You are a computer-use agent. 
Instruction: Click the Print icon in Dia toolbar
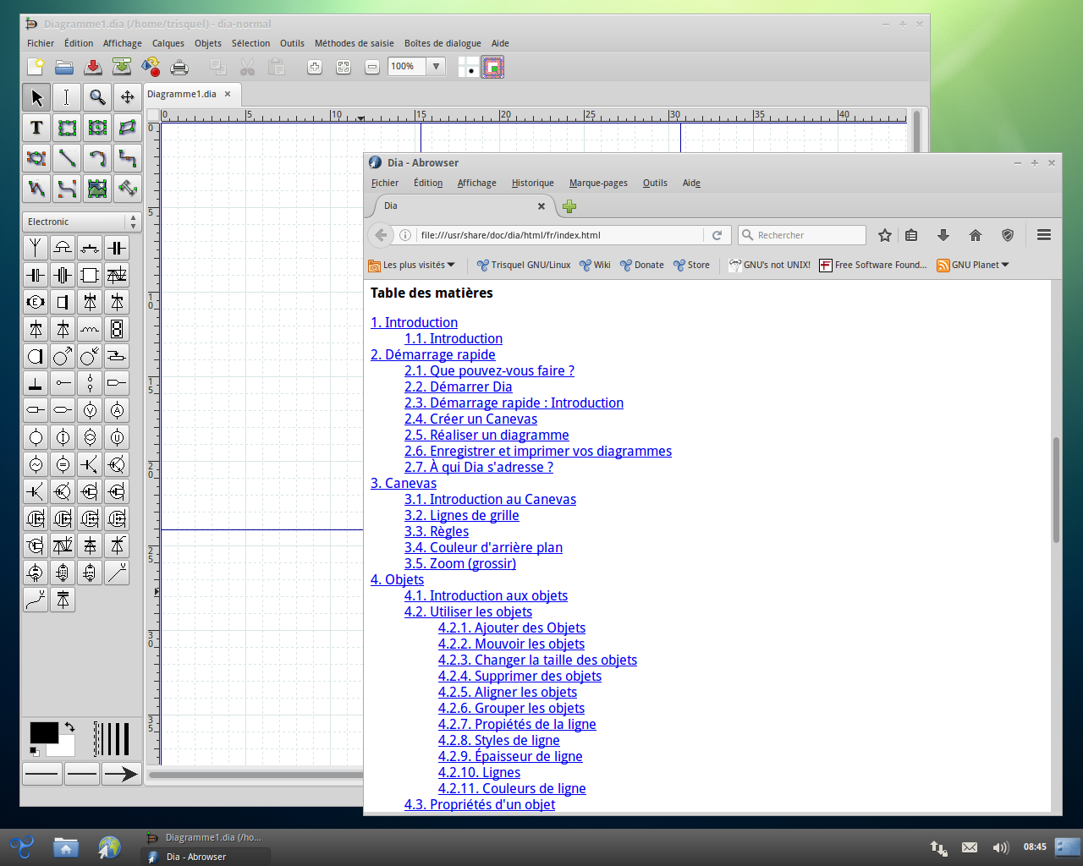click(179, 67)
